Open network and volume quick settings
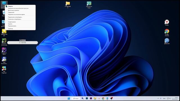 [x=169, y=98]
